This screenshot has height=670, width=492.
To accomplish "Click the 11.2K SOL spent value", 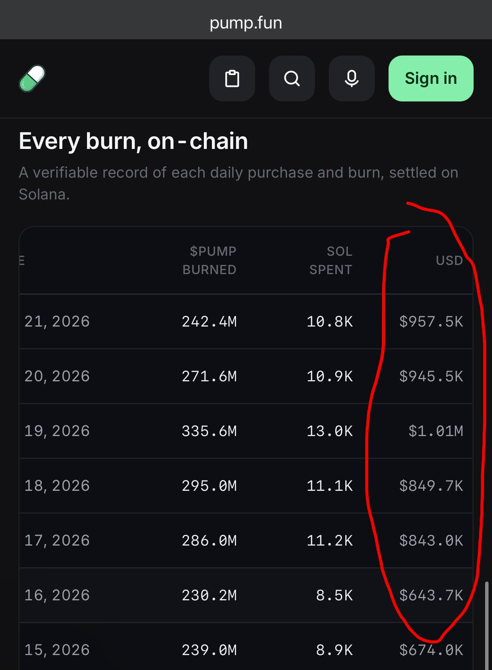I will tap(330, 541).
